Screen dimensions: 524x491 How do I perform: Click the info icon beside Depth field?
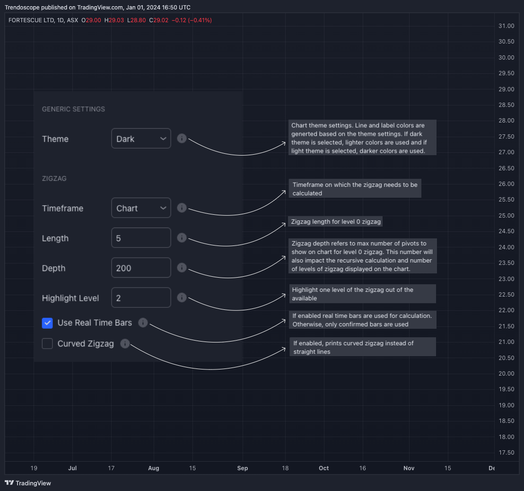pos(182,268)
